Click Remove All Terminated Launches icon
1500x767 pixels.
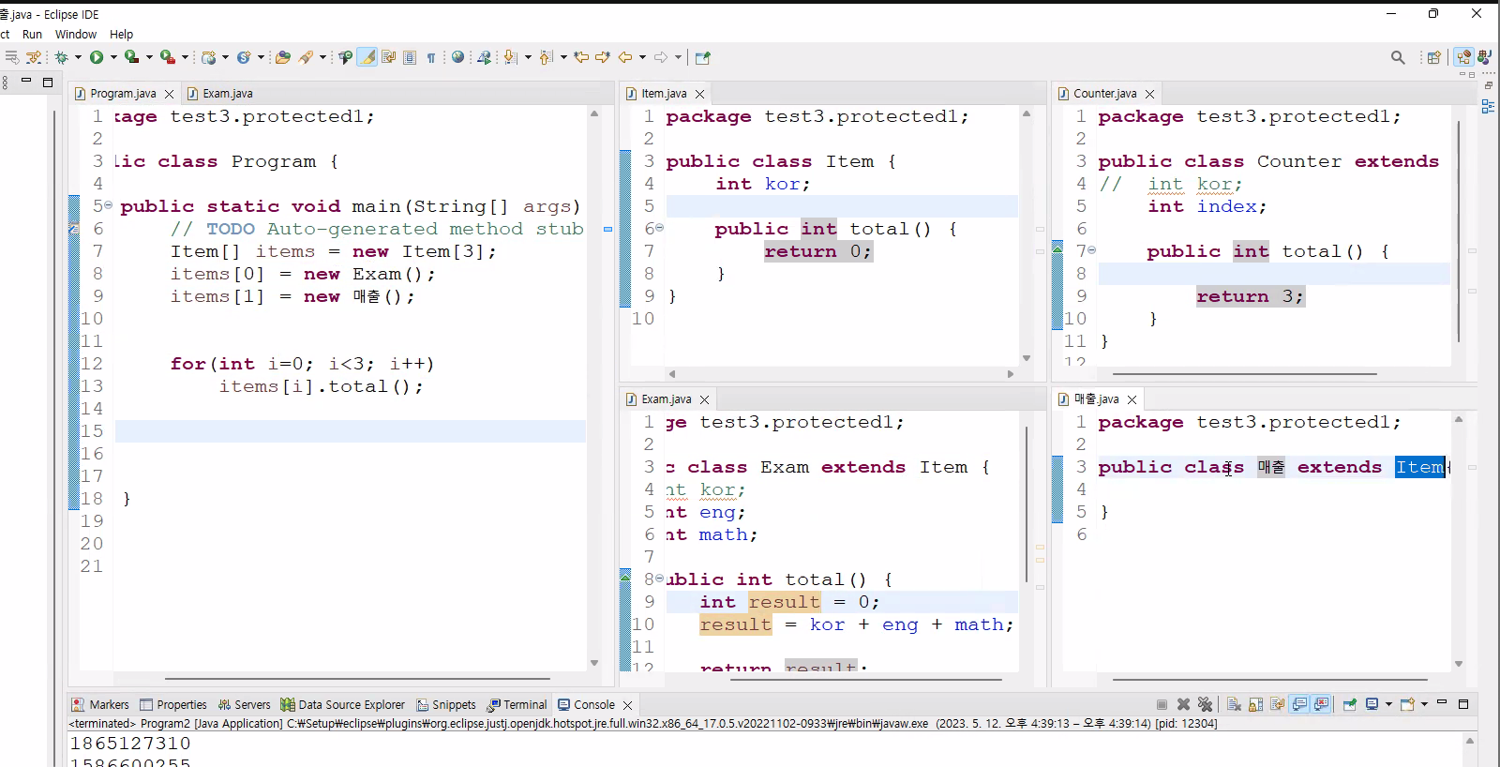1205,704
